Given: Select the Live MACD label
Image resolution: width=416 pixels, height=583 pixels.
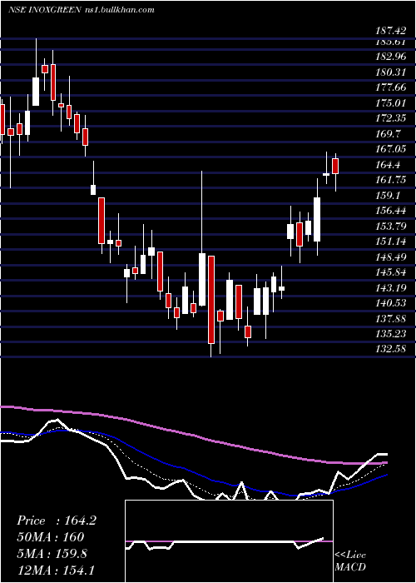Looking at the screenshot, I should [350, 561].
